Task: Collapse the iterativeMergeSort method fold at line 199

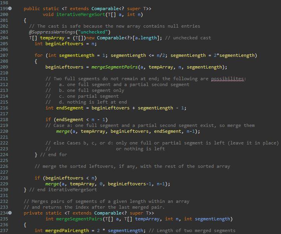Action: (x=10, y=9)
